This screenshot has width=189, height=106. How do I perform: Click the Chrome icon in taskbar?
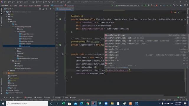[x=88, y=103]
